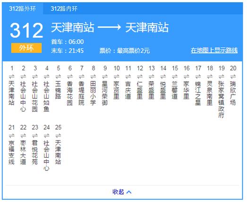Select stop 21 京福支线

[x=12, y=152]
